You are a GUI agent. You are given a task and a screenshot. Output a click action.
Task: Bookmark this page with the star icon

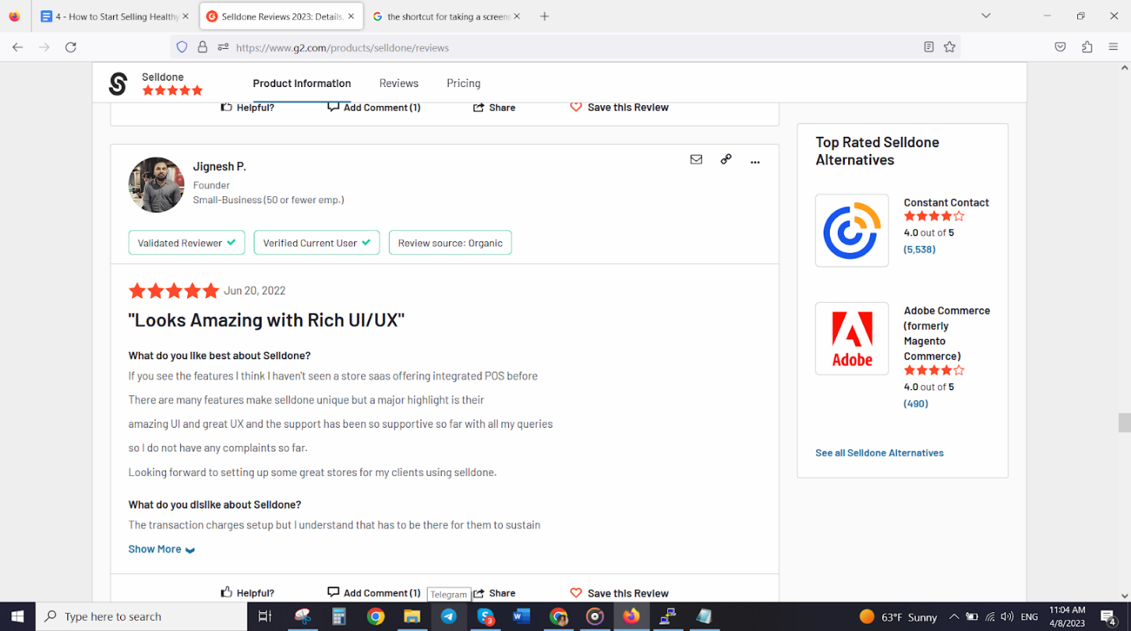949,47
